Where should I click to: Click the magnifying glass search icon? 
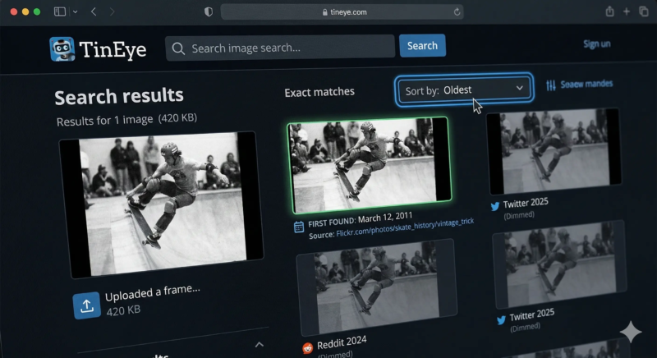click(x=178, y=48)
